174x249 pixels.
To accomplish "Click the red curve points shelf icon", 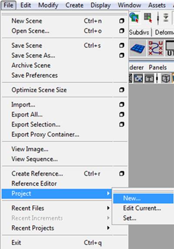I will point(156,48).
